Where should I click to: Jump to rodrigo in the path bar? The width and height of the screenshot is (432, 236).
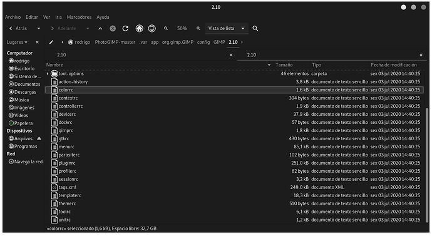click(x=79, y=42)
